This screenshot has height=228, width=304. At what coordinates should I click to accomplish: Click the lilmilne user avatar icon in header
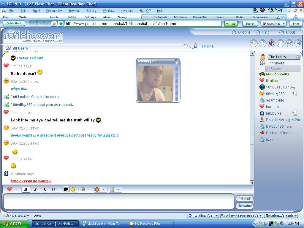(195, 46)
